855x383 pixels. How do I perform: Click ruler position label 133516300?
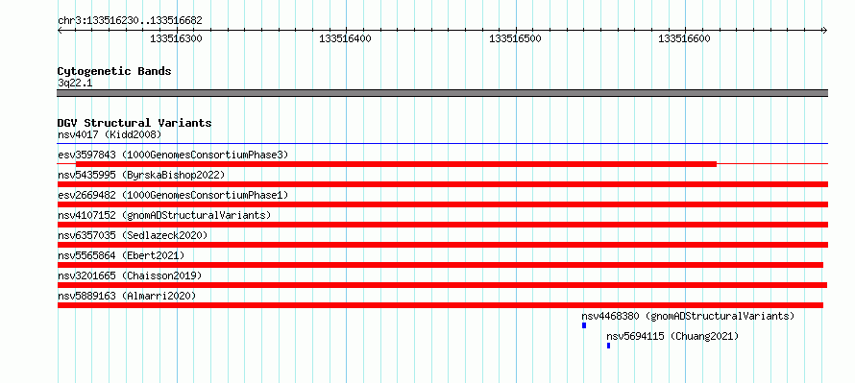click(x=176, y=39)
